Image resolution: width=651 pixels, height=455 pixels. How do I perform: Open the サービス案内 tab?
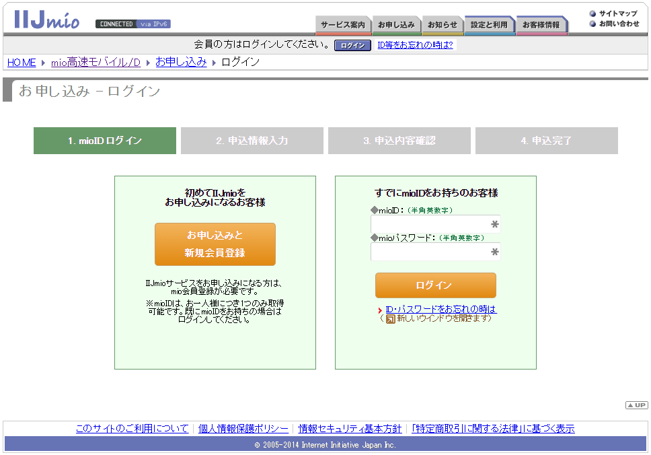coord(343,25)
